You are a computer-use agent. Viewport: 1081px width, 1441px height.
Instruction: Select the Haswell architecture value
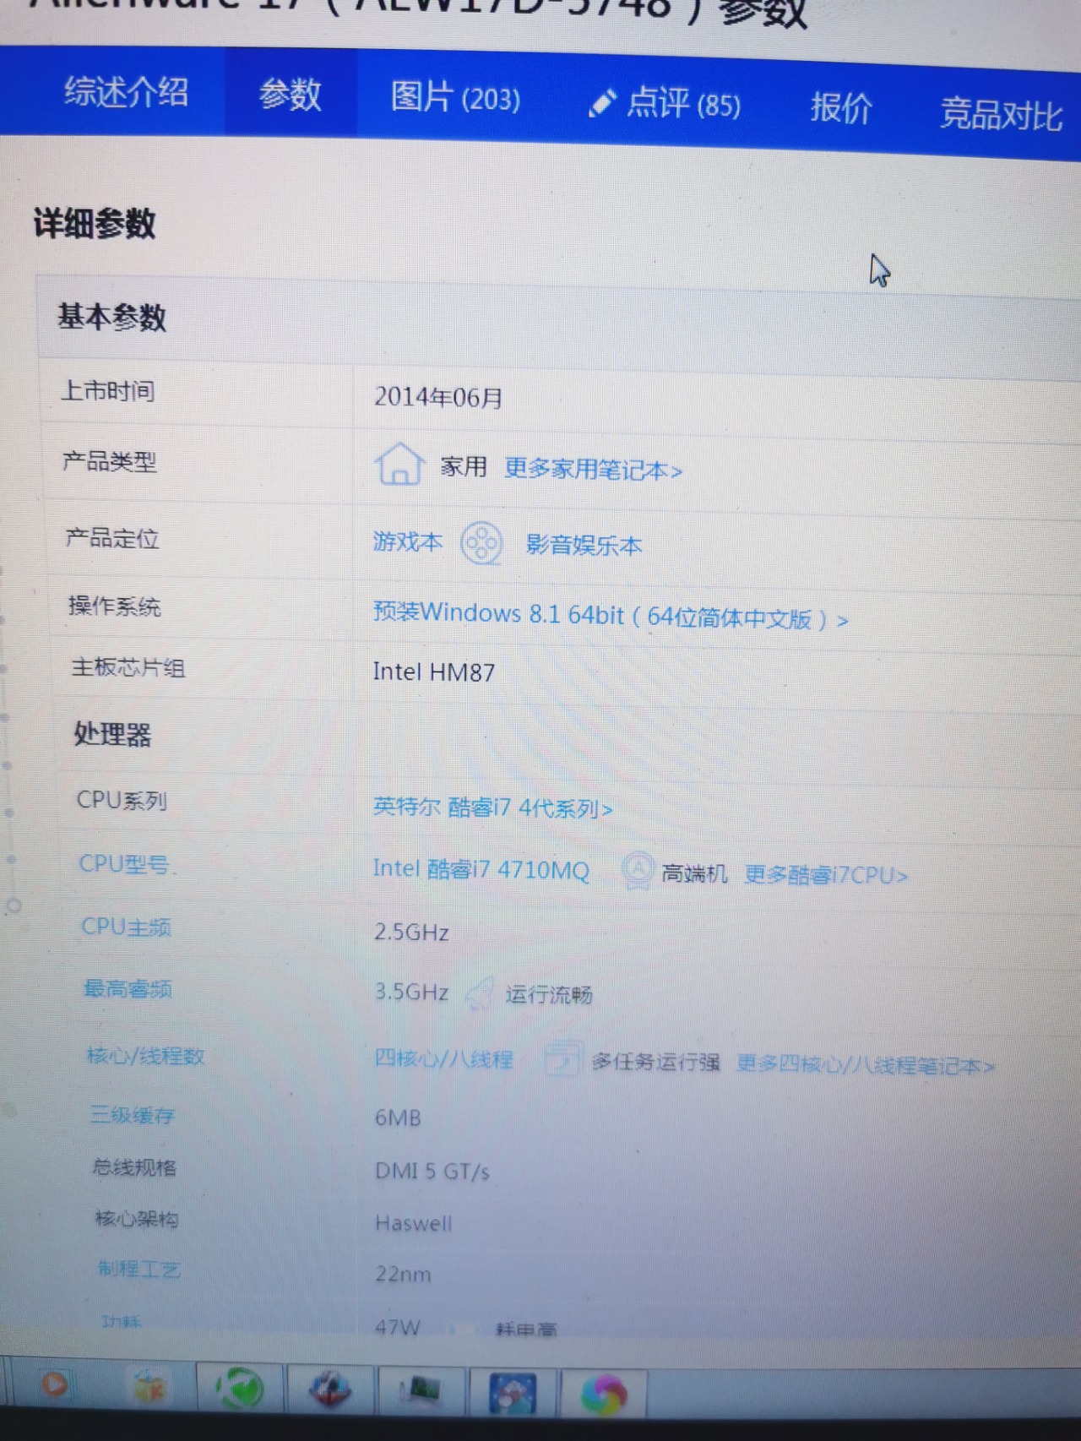[414, 1224]
